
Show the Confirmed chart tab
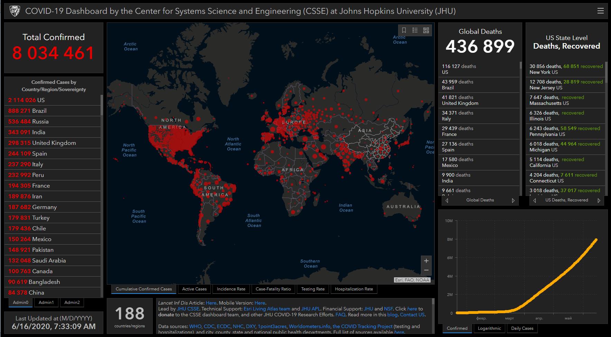pyautogui.click(x=457, y=328)
